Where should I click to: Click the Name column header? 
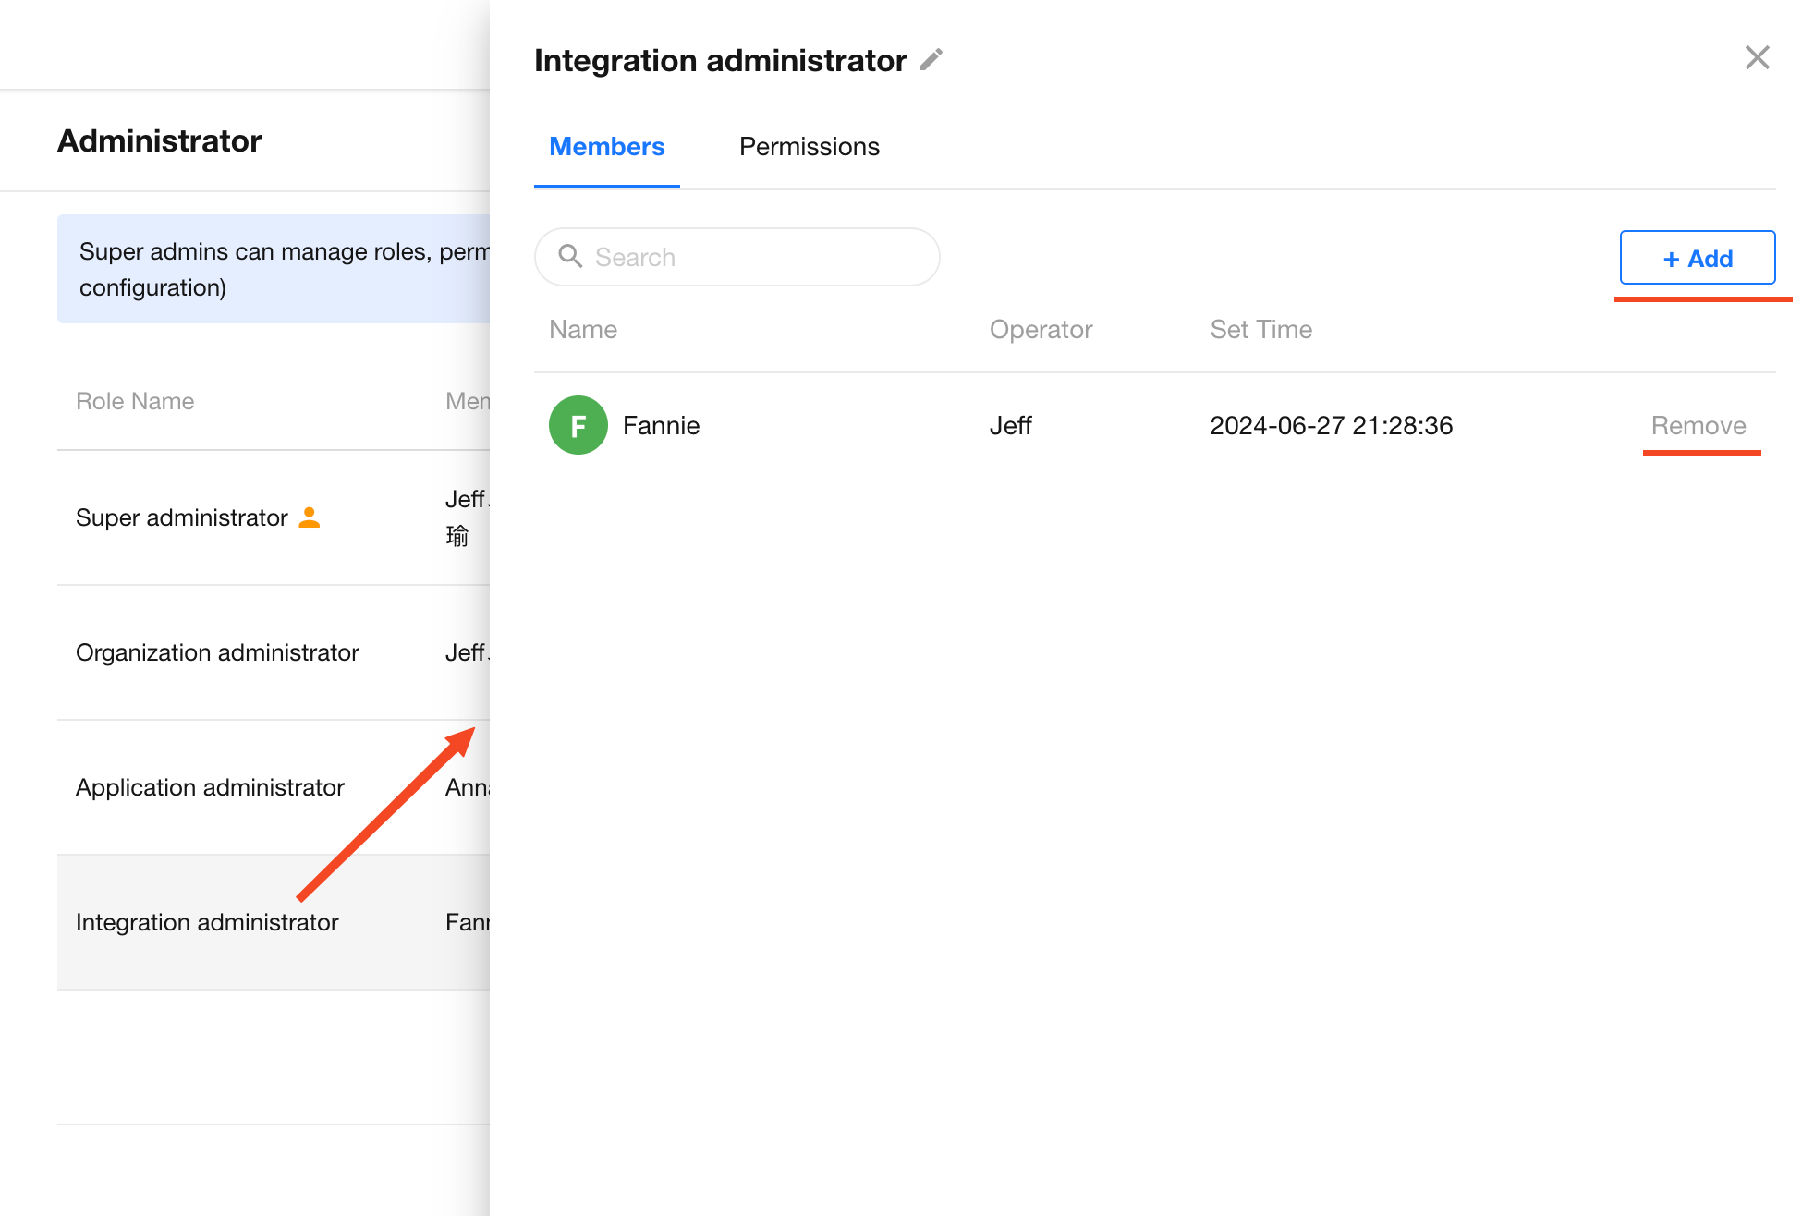[583, 330]
